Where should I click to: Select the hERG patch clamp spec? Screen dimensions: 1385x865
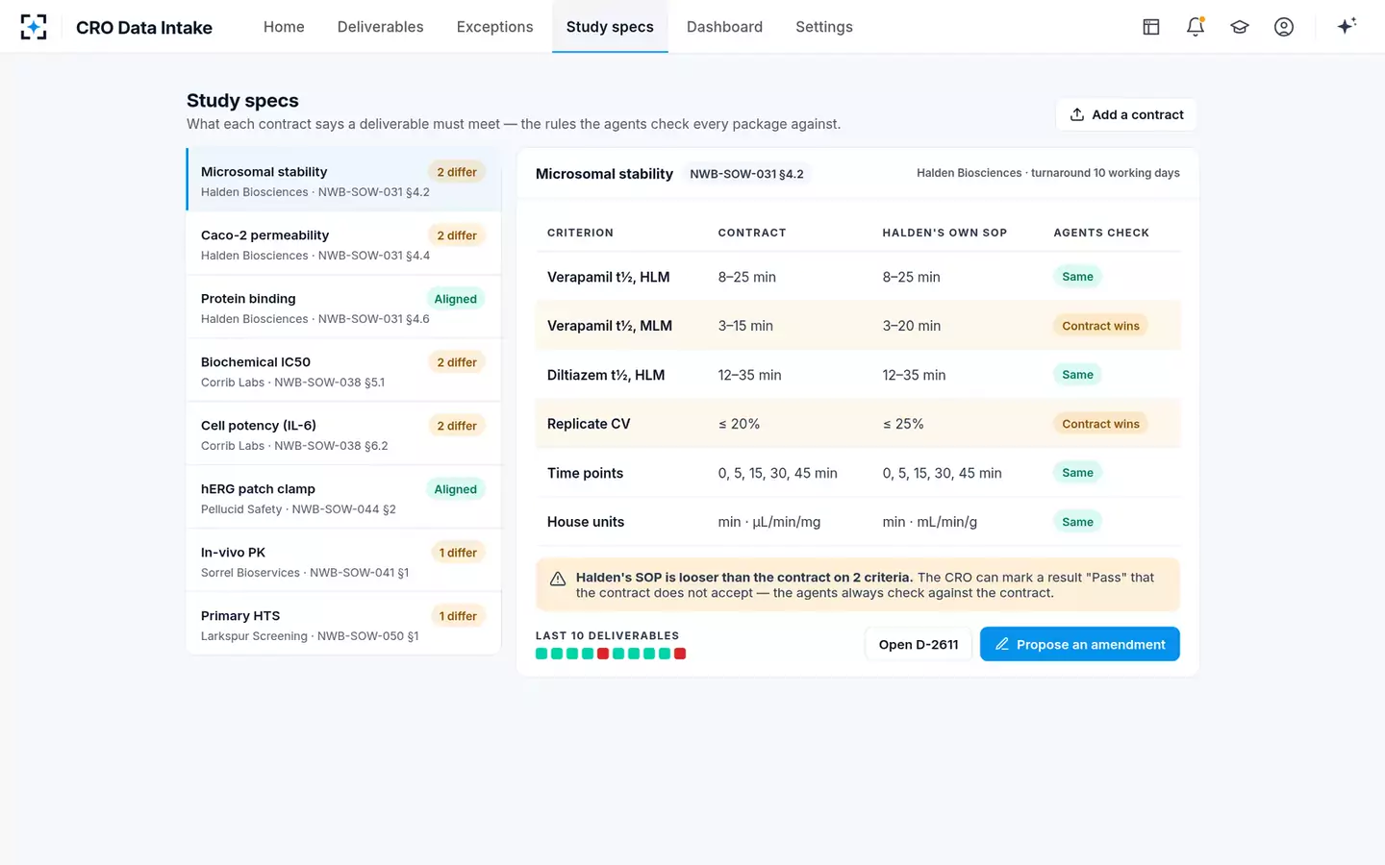pyautogui.click(x=344, y=498)
